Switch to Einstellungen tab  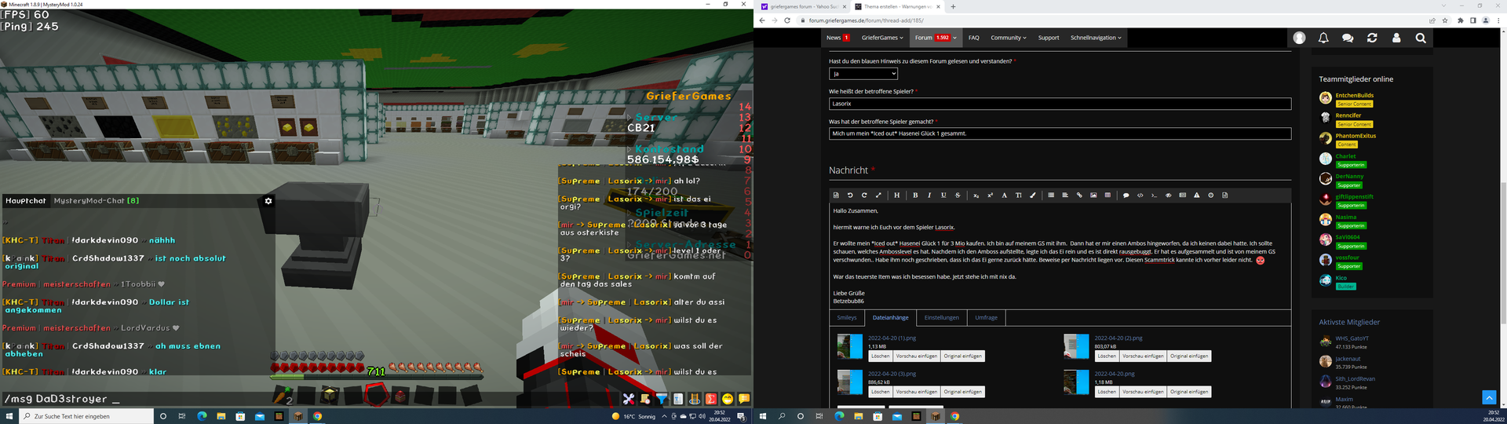[x=941, y=317]
